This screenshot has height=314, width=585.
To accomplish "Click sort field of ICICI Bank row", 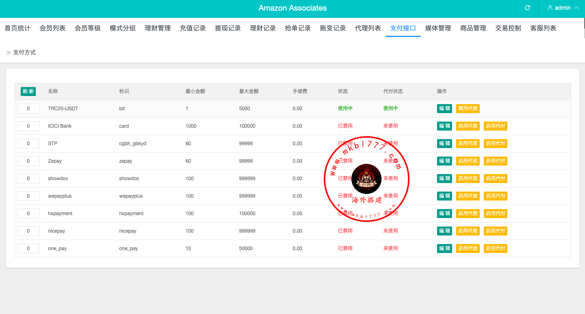I will 28,126.
